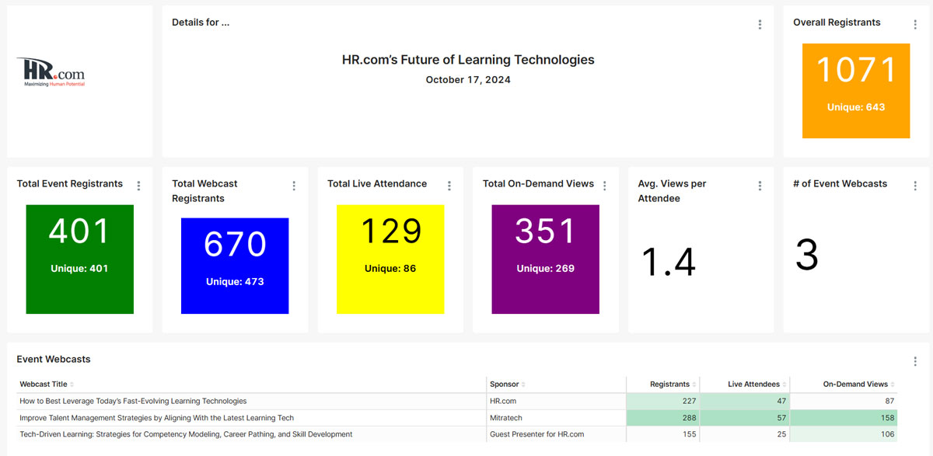Click the 155 registrants cell
This screenshot has height=456, width=933.
pyautogui.click(x=663, y=434)
